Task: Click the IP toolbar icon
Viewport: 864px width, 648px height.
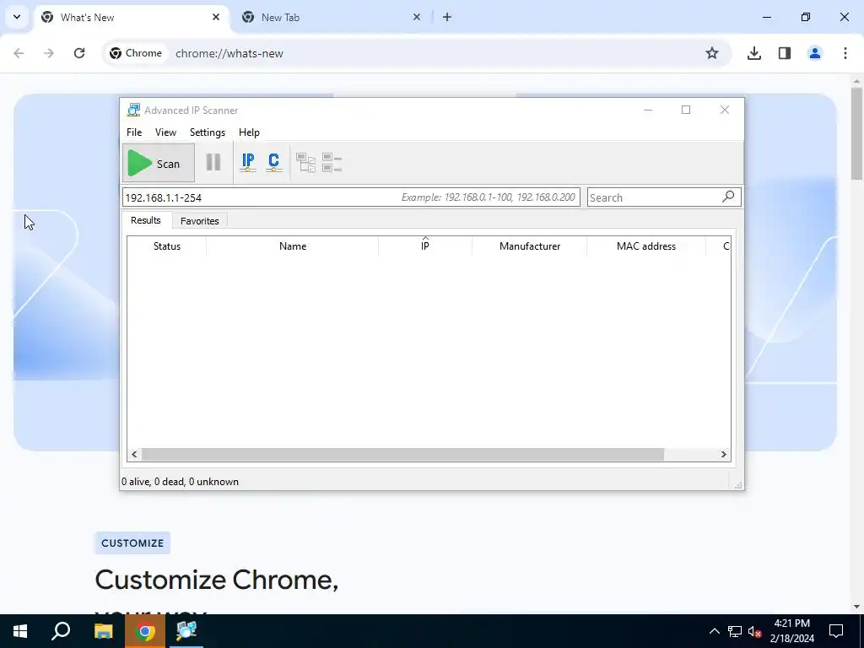Action: coord(248,163)
